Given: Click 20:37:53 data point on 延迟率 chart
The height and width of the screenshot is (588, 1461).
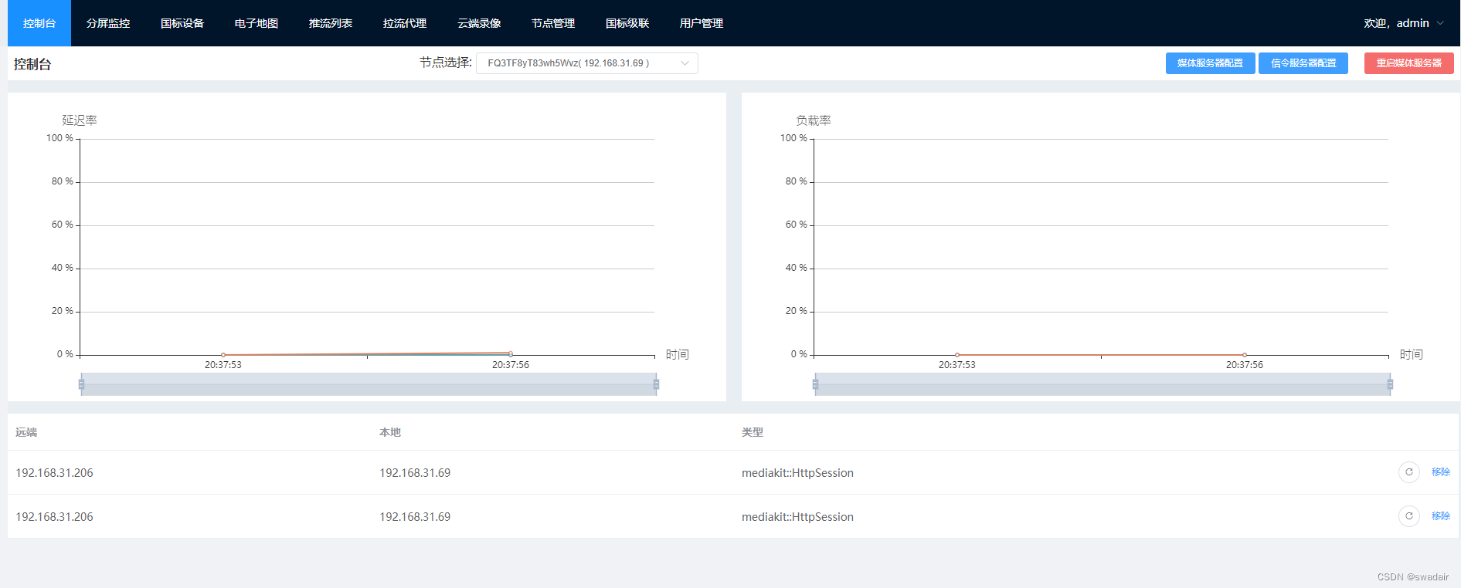Looking at the screenshot, I should pyautogui.click(x=223, y=355).
